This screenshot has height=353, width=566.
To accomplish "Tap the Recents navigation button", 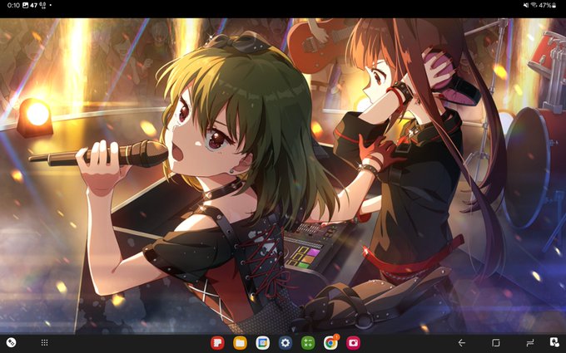I will (496, 343).
